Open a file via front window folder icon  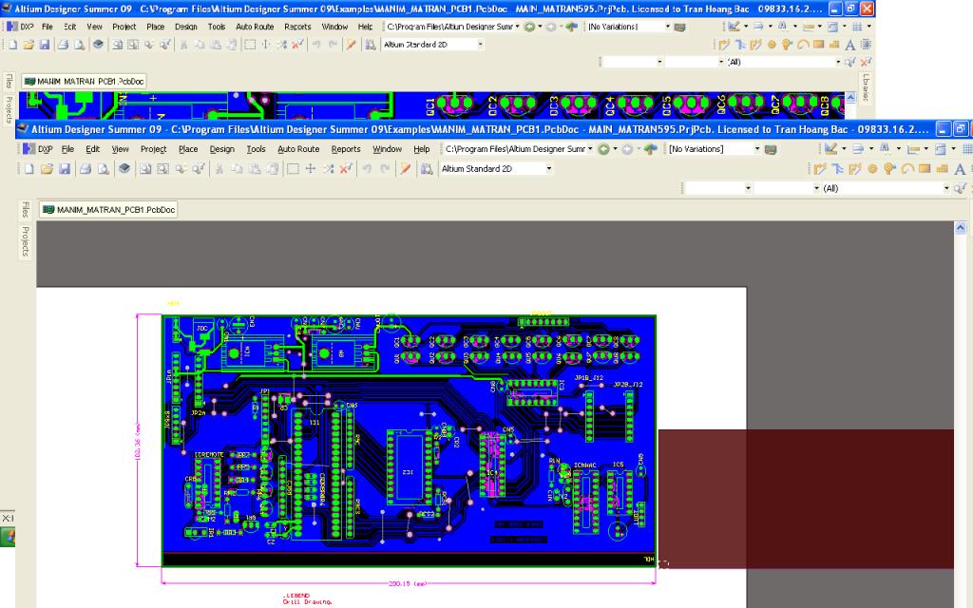click(47, 169)
